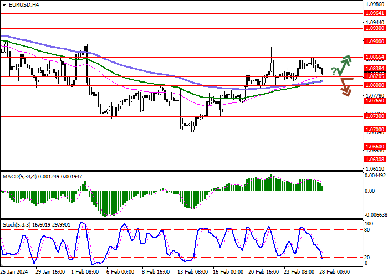Click the 80 Stochastic scale value
This screenshot has height=277, width=388.
367,230
